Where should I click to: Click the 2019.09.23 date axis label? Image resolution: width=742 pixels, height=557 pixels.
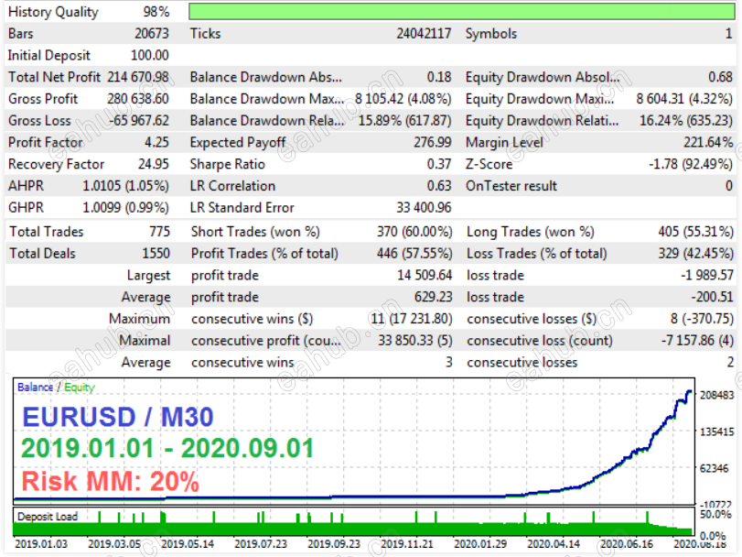tap(334, 544)
